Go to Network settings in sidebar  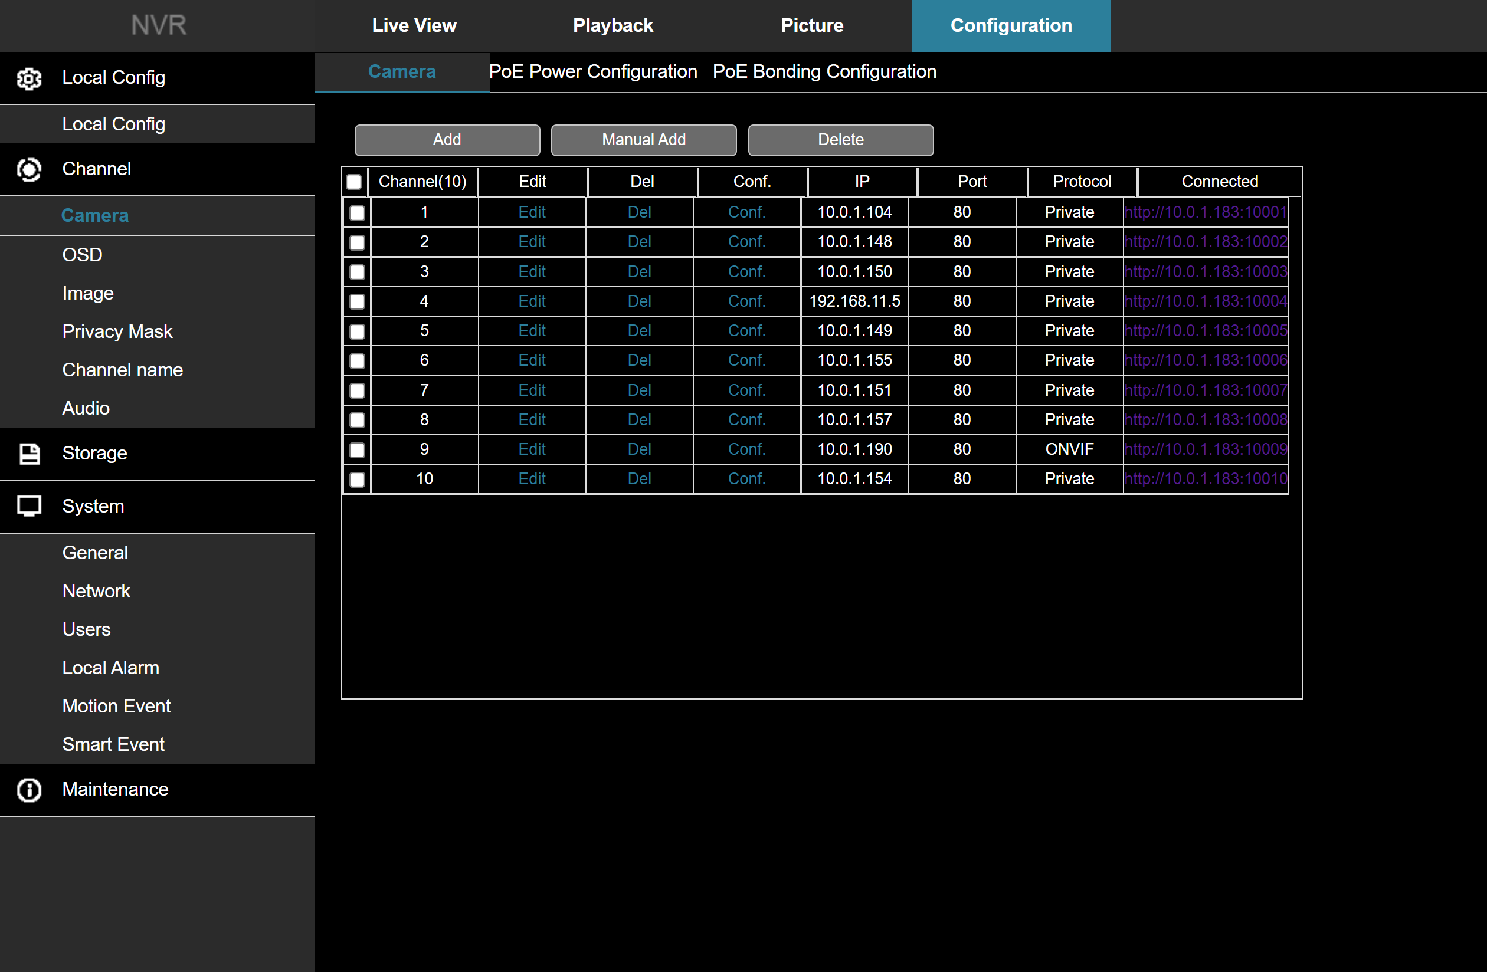96,591
